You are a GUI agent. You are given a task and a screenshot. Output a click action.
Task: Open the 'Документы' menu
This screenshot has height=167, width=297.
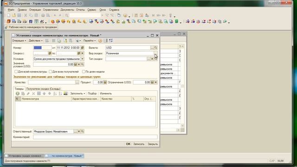(x=67, y=10)
